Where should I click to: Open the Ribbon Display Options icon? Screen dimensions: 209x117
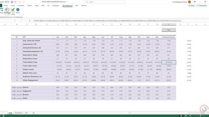(195, 2)
